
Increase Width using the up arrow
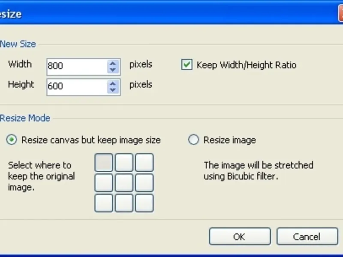113,63
